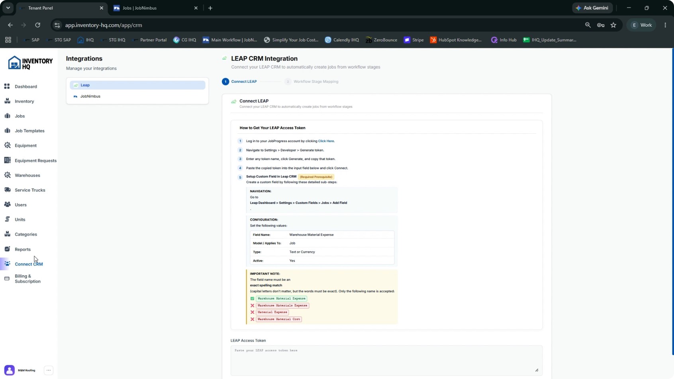Click the Inventory sidebar icon
The image size is (674, 379).
[x=7, y=101]
